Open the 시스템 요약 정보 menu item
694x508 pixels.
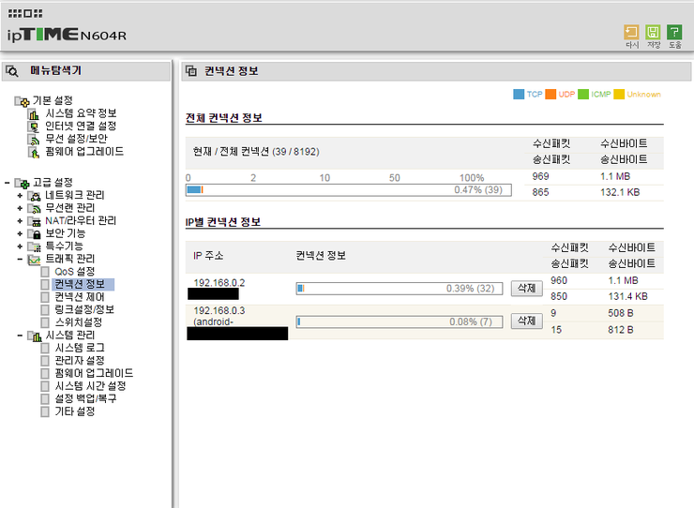(x=81, y=113)
